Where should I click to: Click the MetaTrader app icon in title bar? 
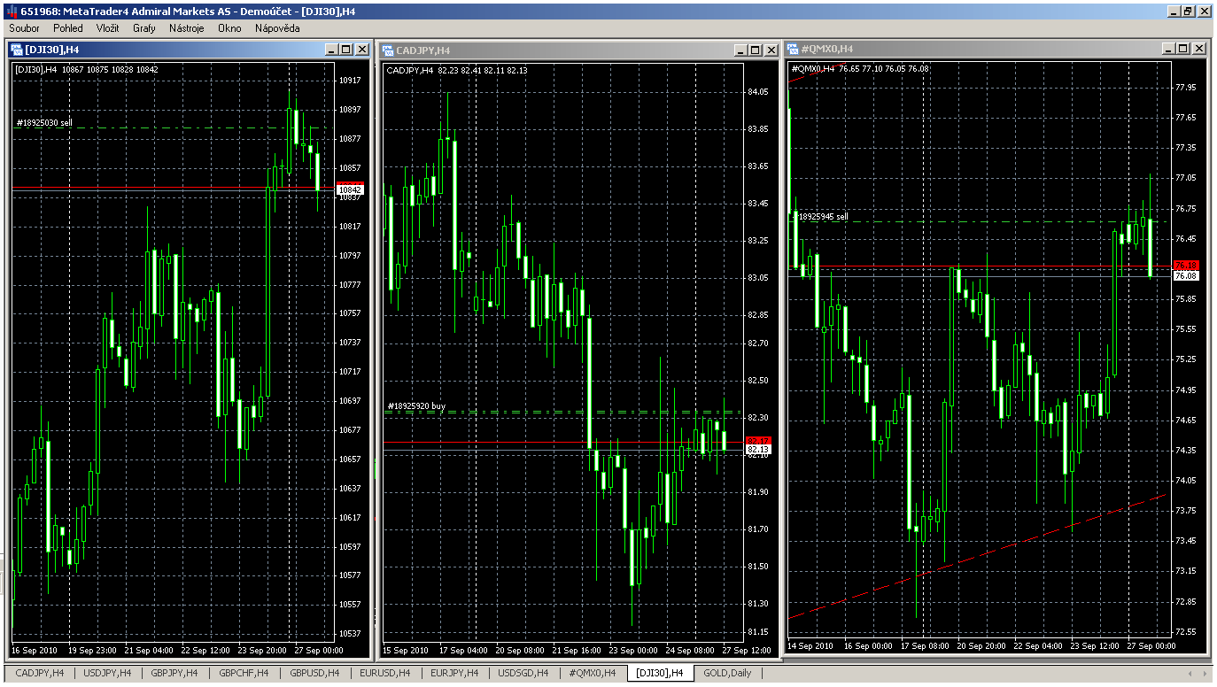(10, 10)
